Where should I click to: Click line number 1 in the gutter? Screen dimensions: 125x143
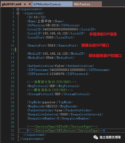(13, 9)
